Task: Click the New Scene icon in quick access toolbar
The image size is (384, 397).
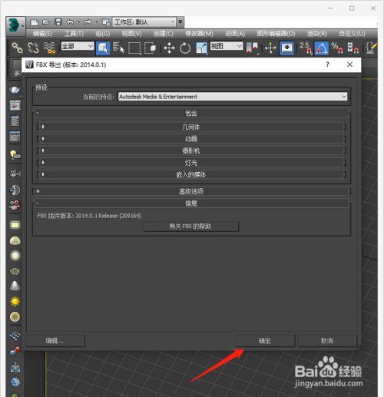Action: pyautogui.click(x=34, y=22)
